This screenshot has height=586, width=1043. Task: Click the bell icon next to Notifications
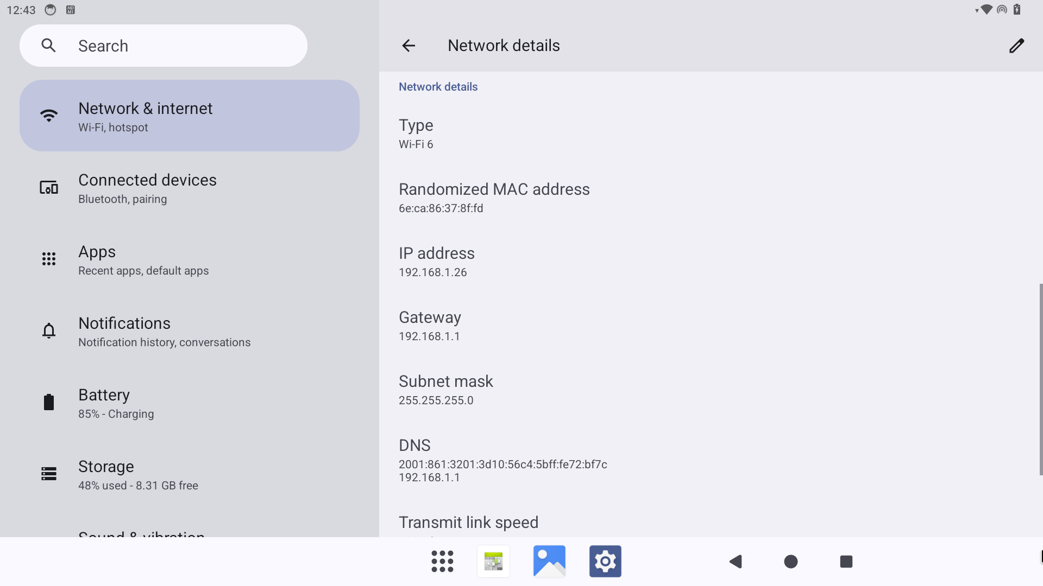pos(48,330)
